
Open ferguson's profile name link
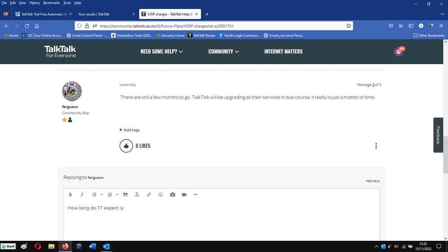(x=70, y=107)
